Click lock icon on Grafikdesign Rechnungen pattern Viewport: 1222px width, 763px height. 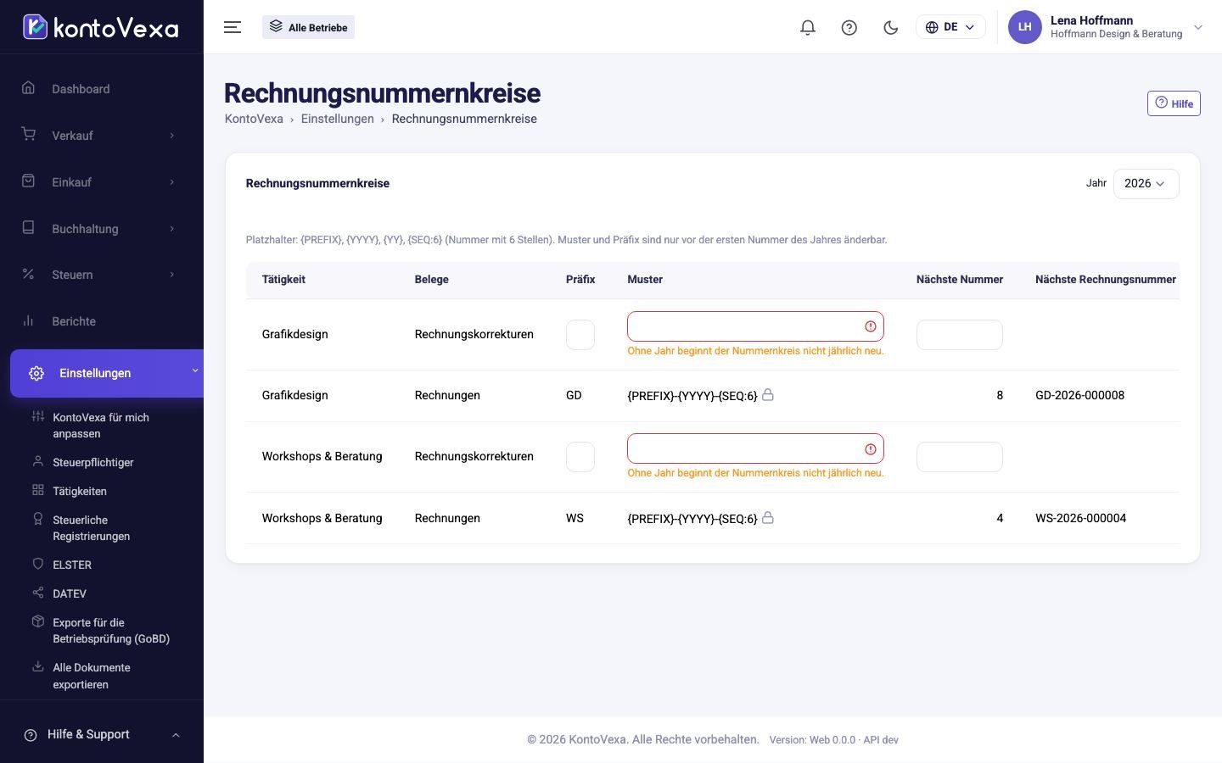(768, 394)
